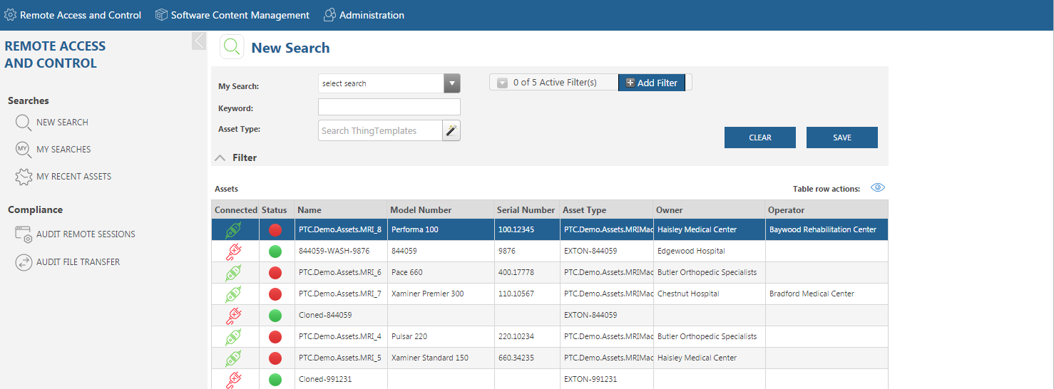Image resolution: width=1054 pixels, height=389 pixels.
Task: Click Bradford Medical Center operator cell
Action: click(827, 294)
